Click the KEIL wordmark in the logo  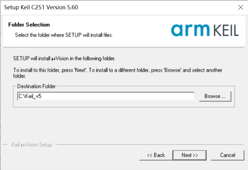click(x=226, y=30)
